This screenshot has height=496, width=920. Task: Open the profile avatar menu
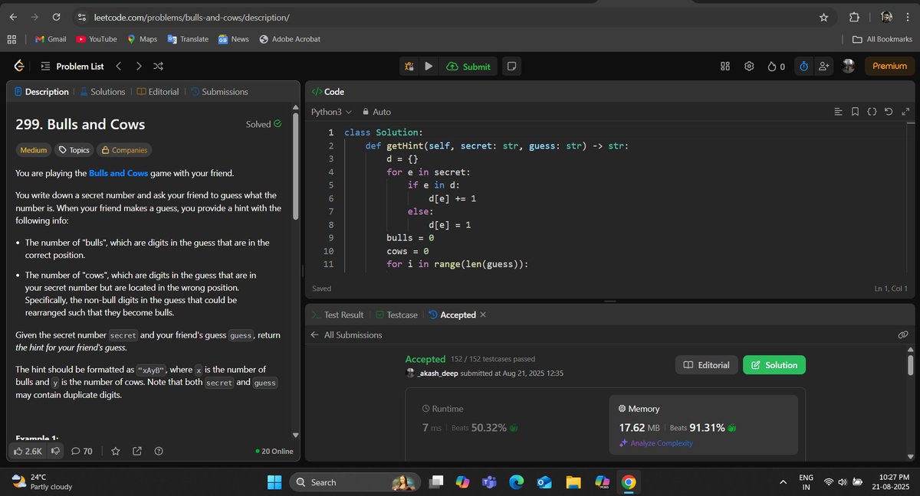click(849, 67)
